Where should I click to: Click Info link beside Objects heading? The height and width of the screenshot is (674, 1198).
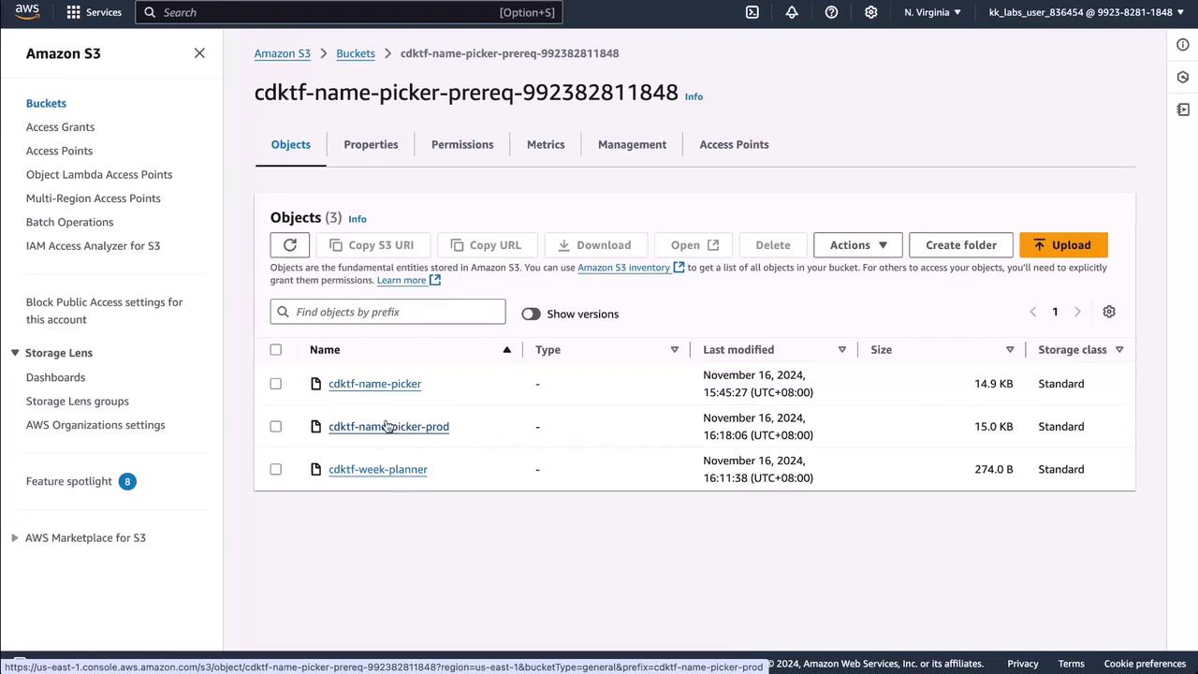point(358,219)
